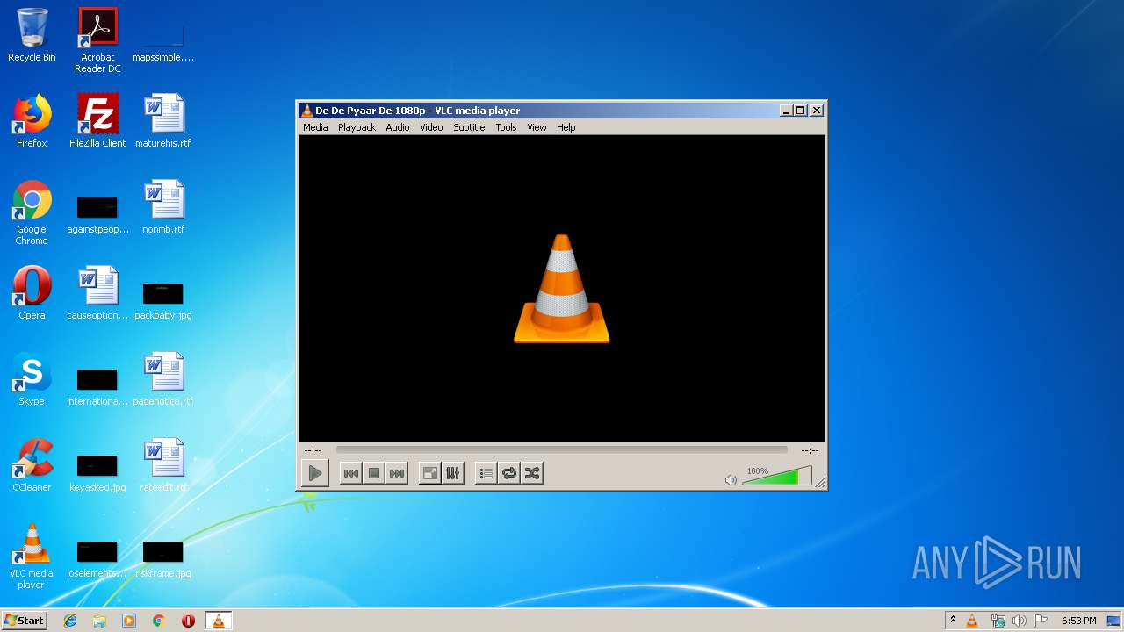Select the pagenotice.rtf desktop file
Viewport: 1124px width, 632px height.
tap(163, 379)
